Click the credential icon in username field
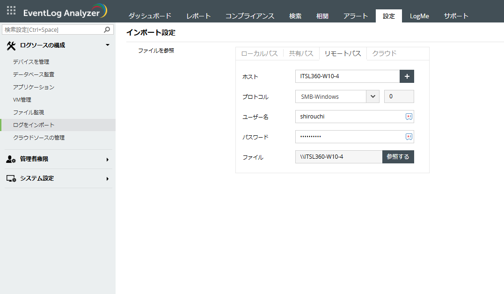Viewport: 504px width, 294px height. tap(409, 117)
